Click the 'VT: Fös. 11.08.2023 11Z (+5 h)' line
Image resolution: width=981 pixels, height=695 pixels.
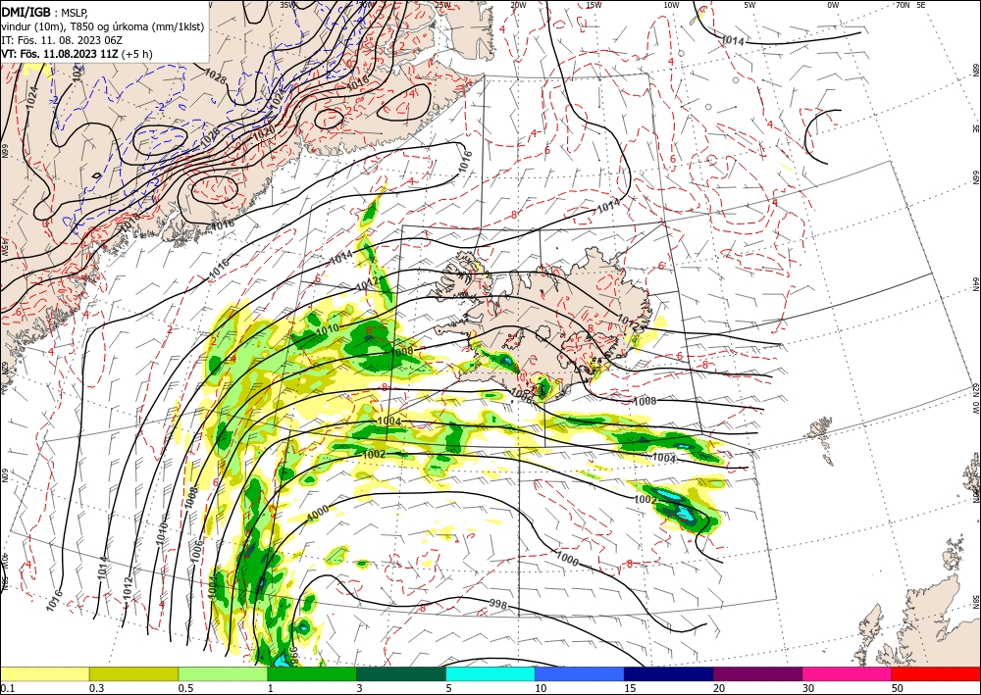[77, 54]
